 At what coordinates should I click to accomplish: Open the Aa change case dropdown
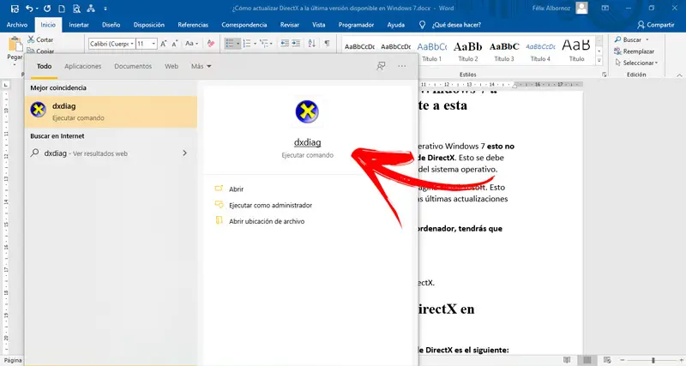[191, 44]
